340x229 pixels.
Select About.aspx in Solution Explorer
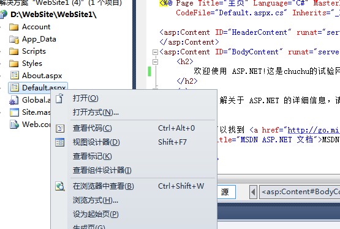42,76
